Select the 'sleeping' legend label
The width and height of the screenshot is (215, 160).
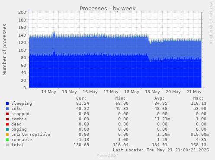pos(22,104)
